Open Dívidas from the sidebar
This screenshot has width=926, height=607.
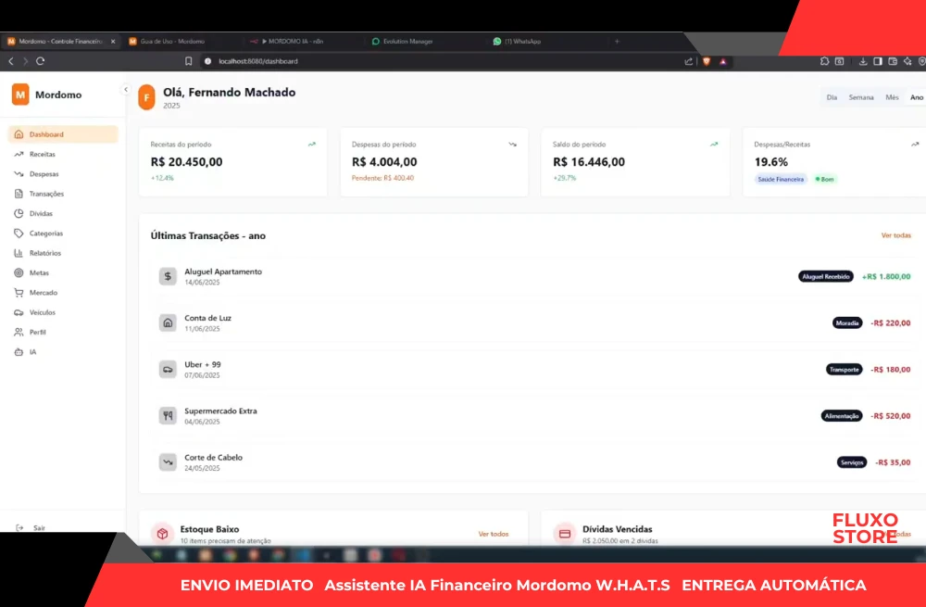coord(41,213)
